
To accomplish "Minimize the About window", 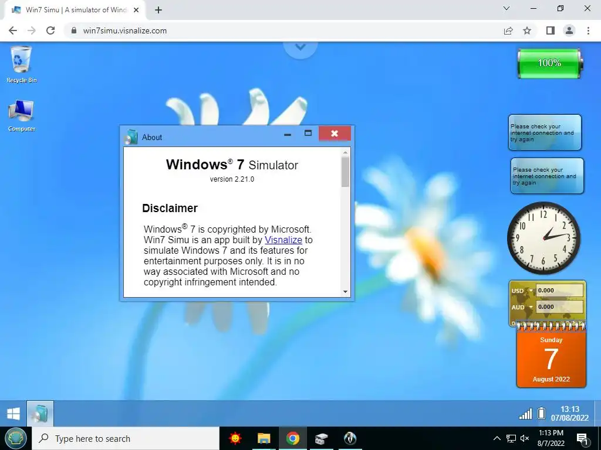I will (288, 134).
